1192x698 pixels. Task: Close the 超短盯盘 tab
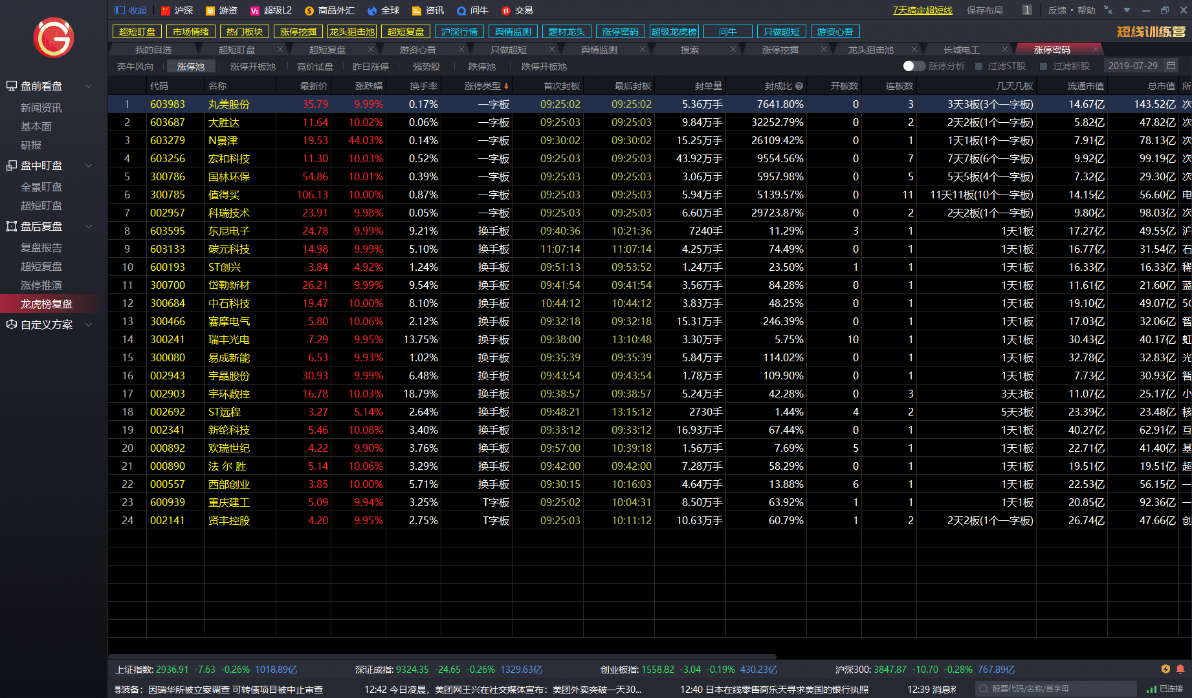pos(280,49)
